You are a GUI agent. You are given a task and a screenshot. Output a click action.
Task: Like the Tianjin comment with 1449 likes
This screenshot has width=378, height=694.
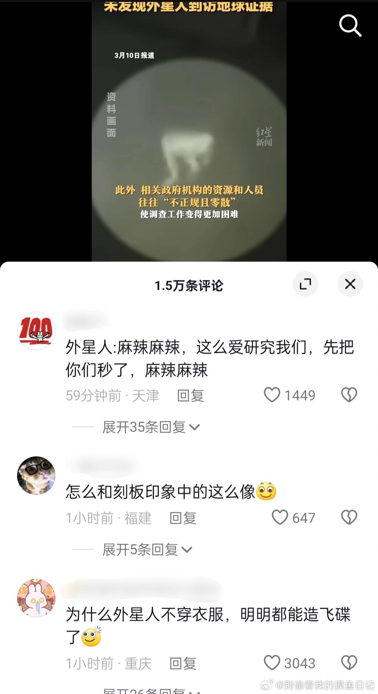(272, 395)
